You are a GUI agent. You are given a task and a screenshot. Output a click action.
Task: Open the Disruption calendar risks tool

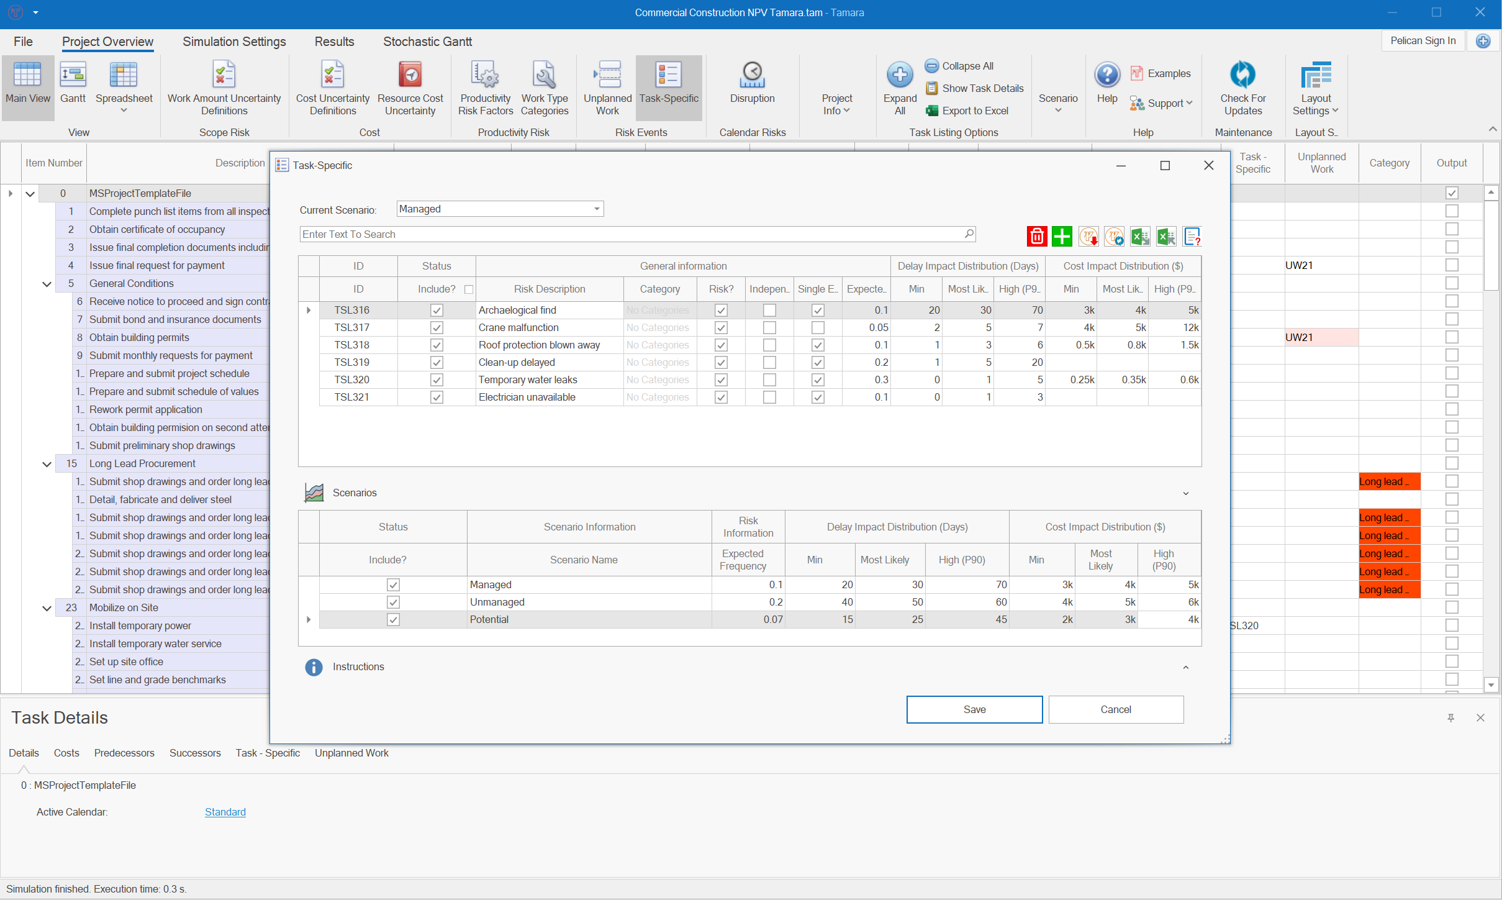(x=752, y=87)
